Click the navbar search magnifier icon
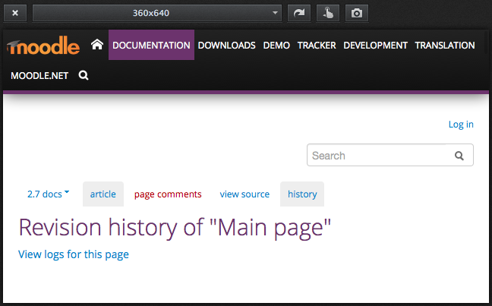 [84, 75]
